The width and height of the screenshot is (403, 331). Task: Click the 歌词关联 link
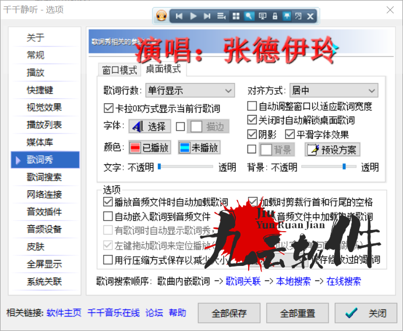(x=243, y=281)
